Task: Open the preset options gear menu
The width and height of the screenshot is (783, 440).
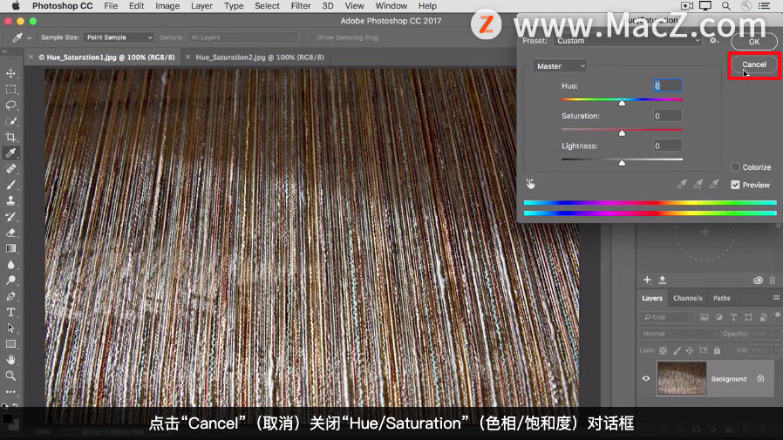Action: [714, 40]
